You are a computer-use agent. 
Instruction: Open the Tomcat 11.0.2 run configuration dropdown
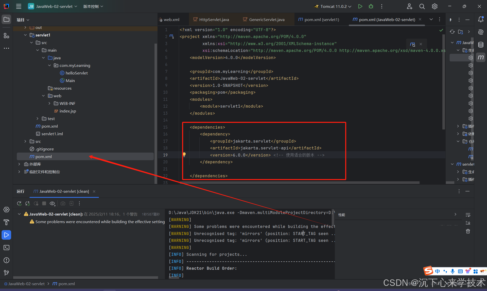pyautogui.click(x=333, y=6)
